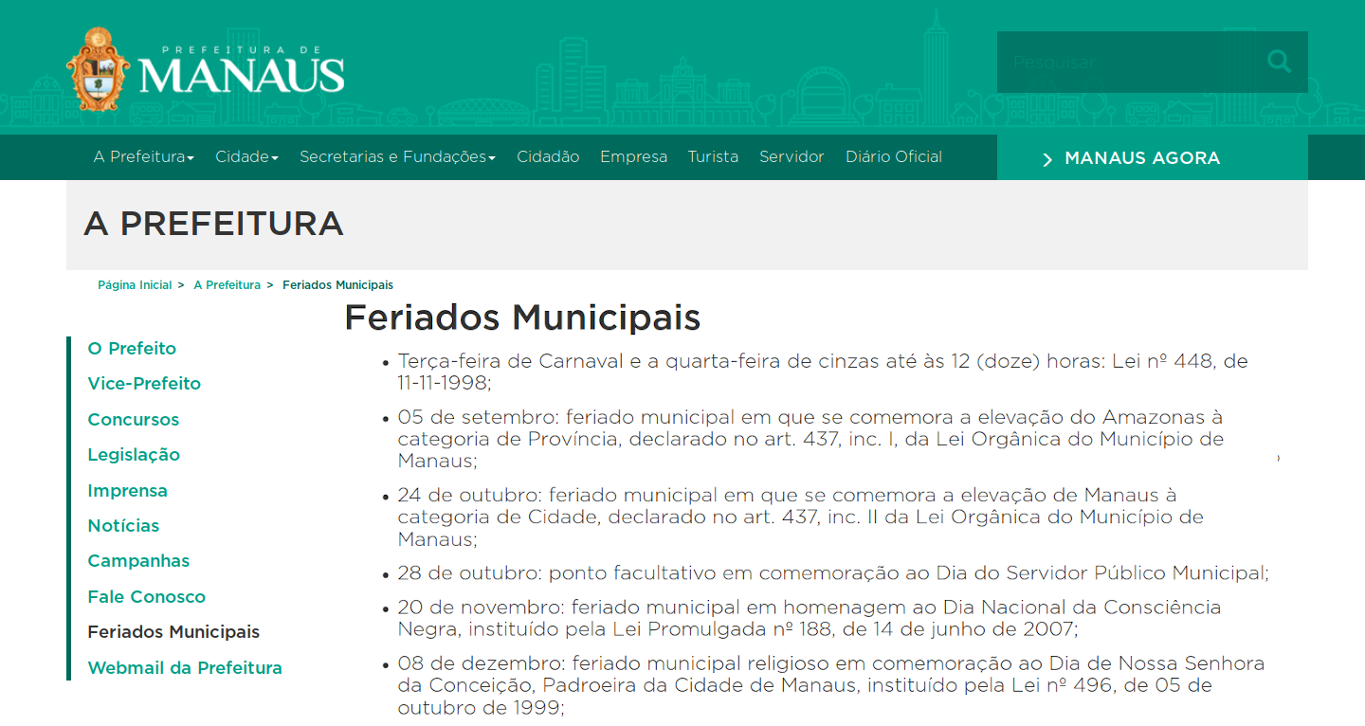This screenshot has width=1365, height=726.
Task: Select Feriados Municipais in sidebar
Action: pos(173,632)
